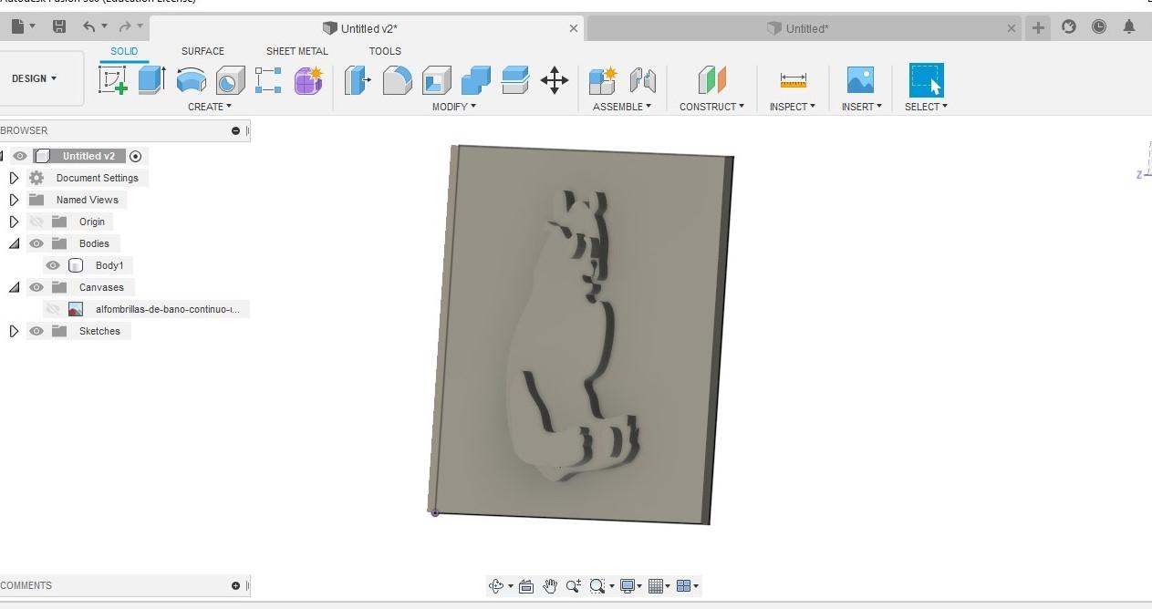The width and height of the screenshot is (1152, 609).
Task: Click the Insert image icon
Action: [860, 80]
